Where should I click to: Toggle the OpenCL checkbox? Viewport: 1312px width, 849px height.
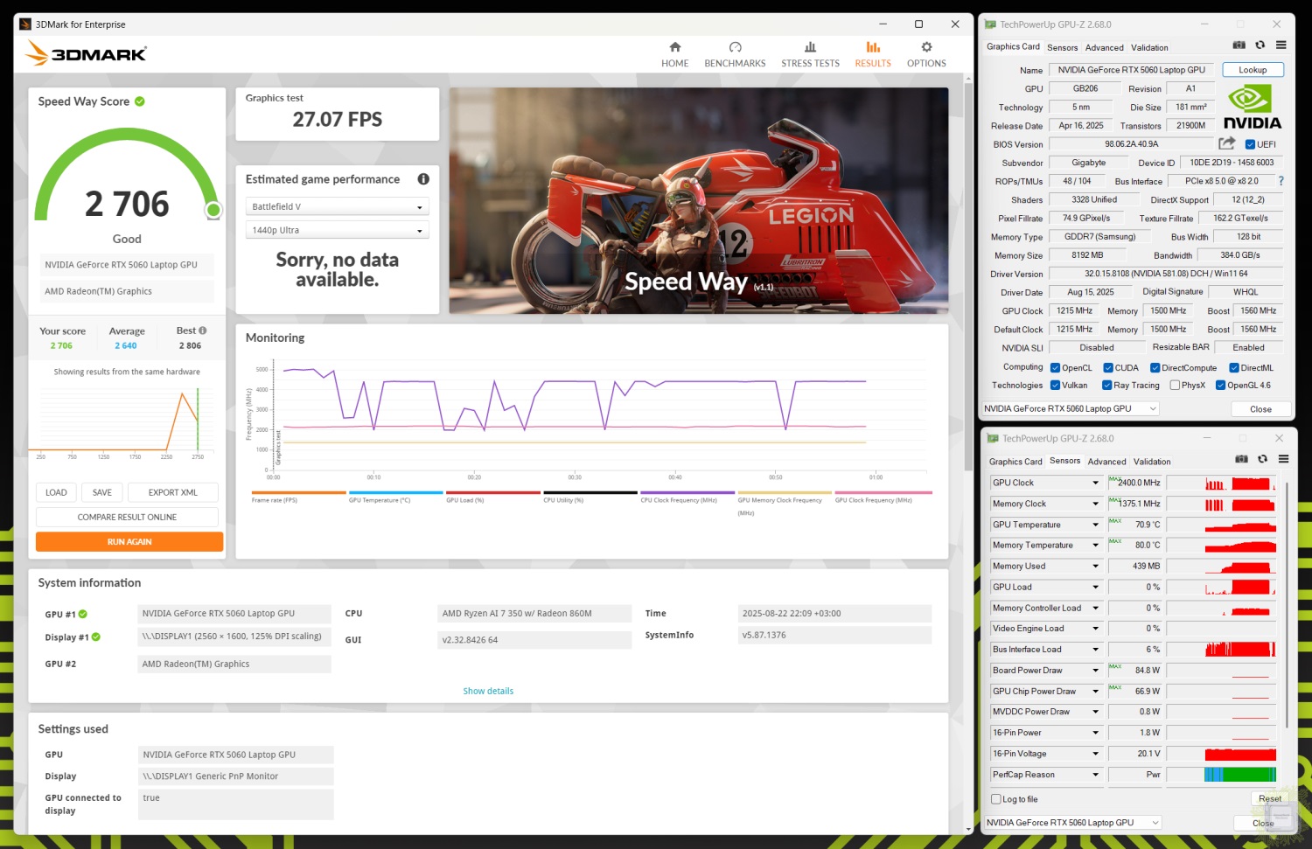coord(1055,368)
